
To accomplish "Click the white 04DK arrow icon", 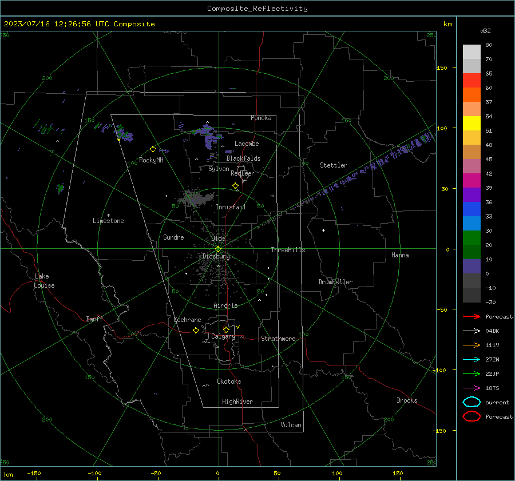I will point(472,331).
